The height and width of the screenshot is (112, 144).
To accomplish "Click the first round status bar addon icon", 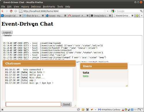I will click(78, 110).
